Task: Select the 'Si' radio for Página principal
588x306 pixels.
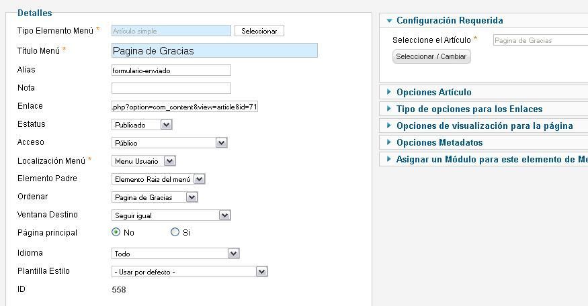Action: 175,232
